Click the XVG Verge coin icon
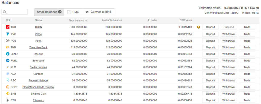 point(8,34)
